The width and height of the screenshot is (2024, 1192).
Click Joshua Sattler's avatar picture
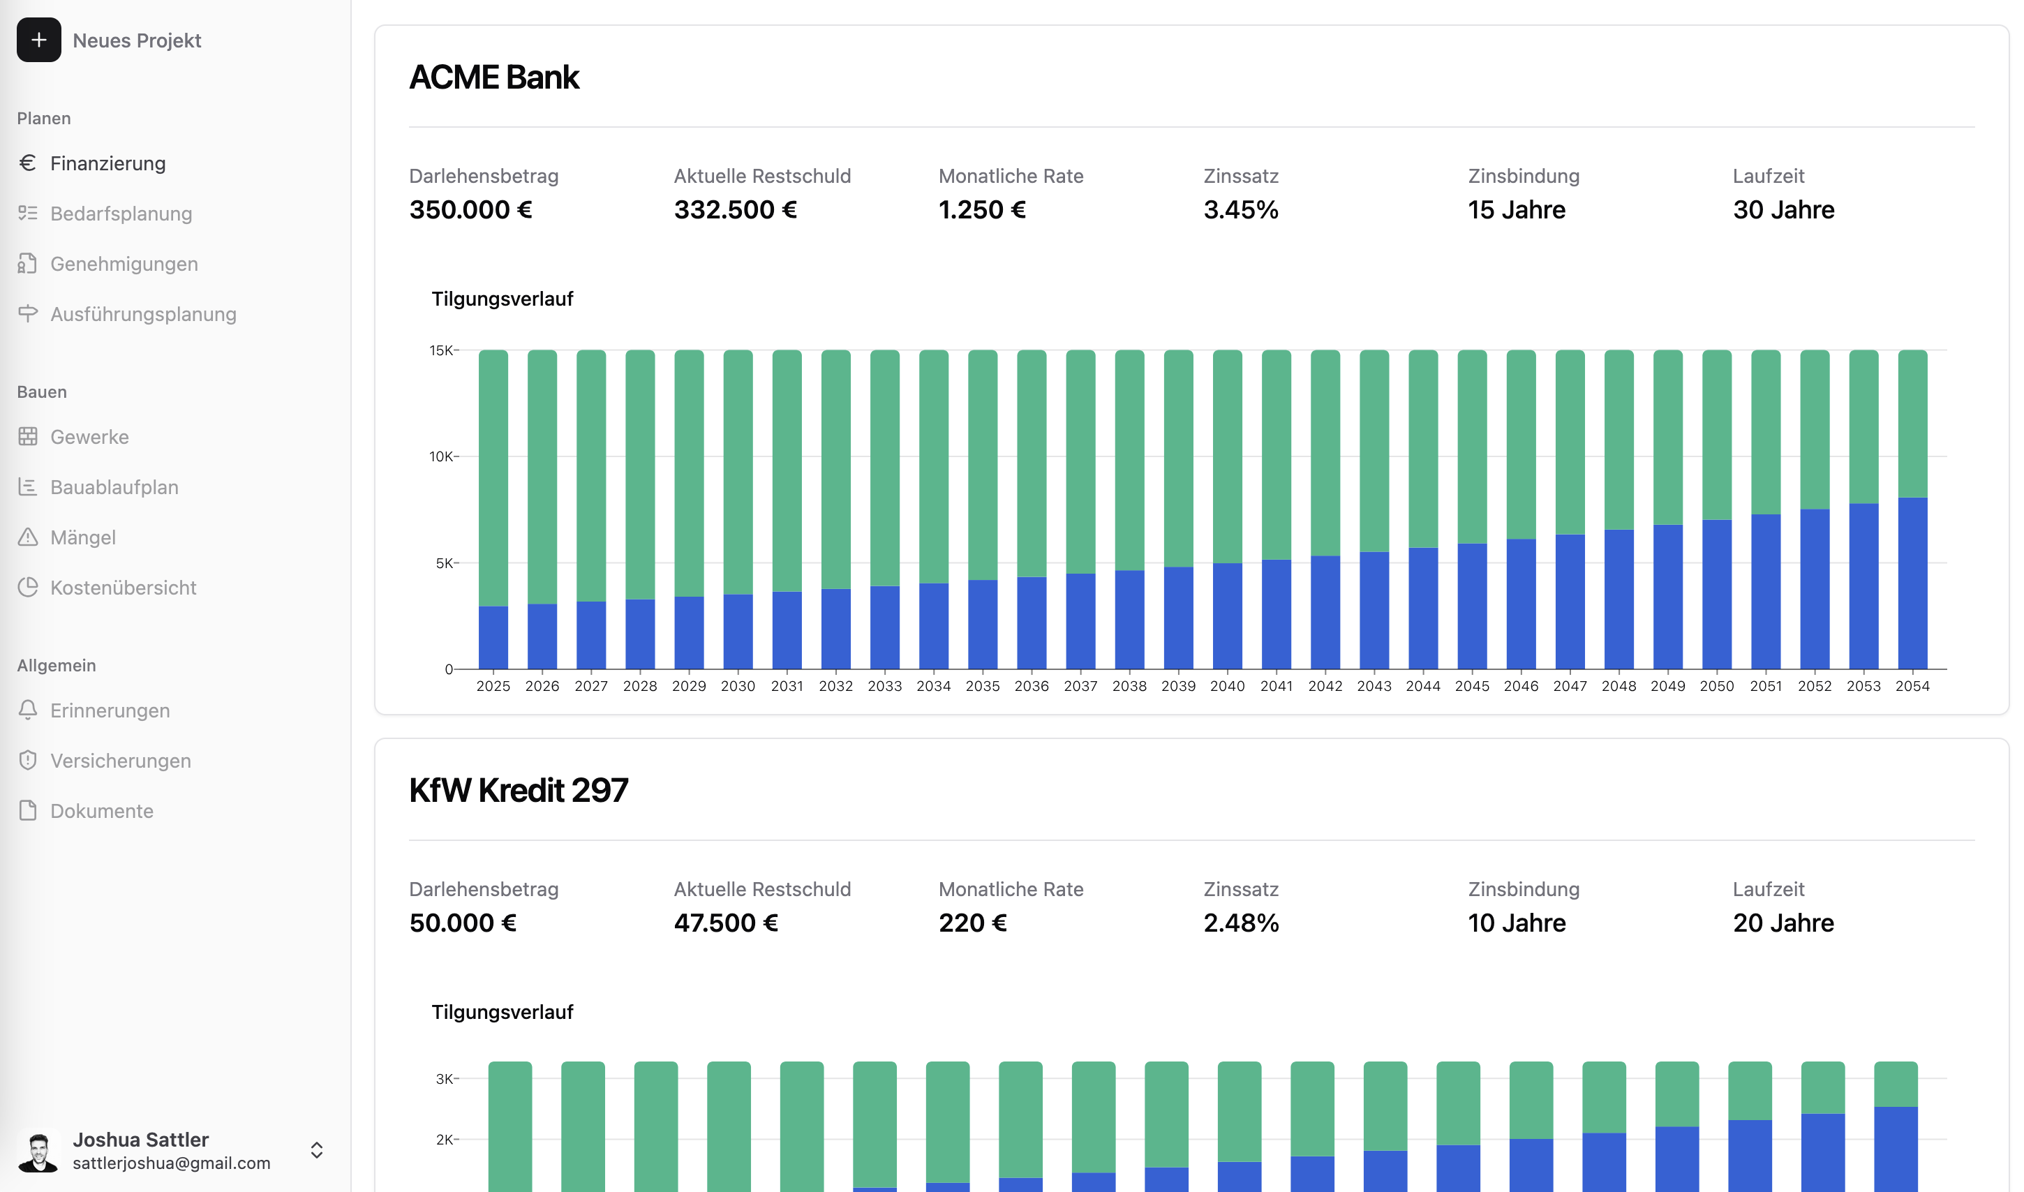click(38, 1152)
